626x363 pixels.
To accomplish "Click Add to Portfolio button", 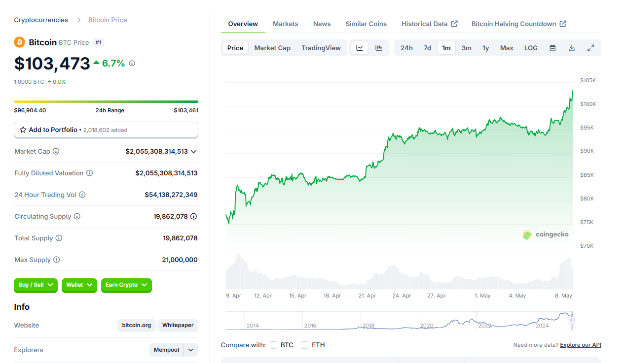I will [106, 130].
